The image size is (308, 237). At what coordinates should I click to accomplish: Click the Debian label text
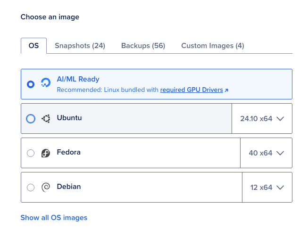pyautogui.click(x=69, y=187)
